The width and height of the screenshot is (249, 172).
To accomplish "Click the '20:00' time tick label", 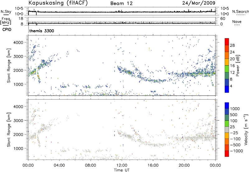I will click(184, 165).
